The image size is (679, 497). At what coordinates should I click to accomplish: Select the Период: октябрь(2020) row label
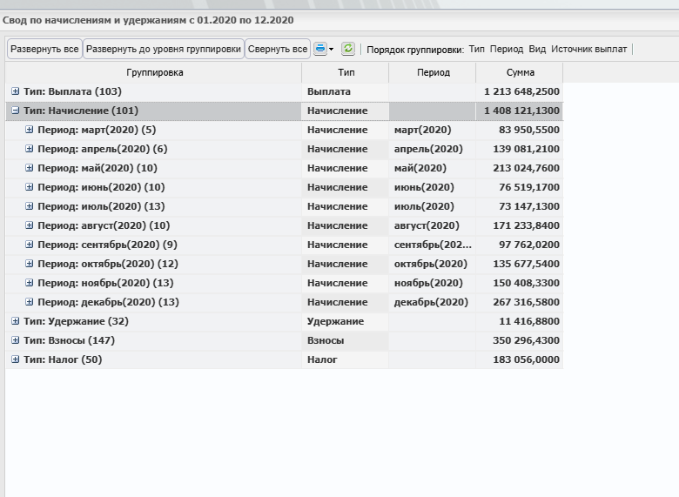coord(108,264)
